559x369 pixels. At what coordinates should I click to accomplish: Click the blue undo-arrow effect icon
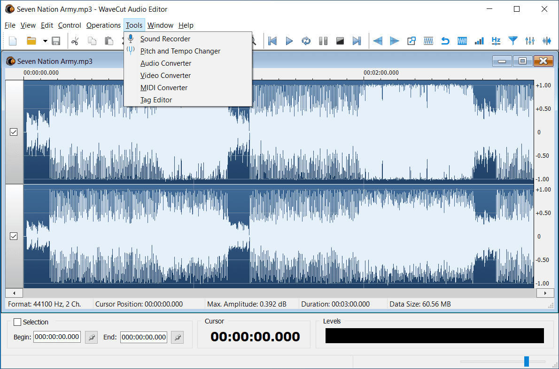click(445, 41)
